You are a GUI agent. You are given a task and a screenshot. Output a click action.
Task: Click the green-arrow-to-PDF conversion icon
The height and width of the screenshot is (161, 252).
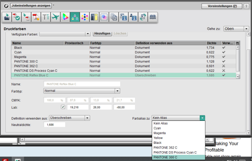(x=26, y=17)
